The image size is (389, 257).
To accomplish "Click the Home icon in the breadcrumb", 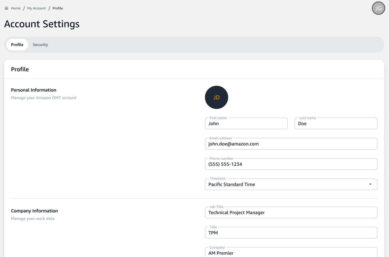I will (x=6, y=8).
